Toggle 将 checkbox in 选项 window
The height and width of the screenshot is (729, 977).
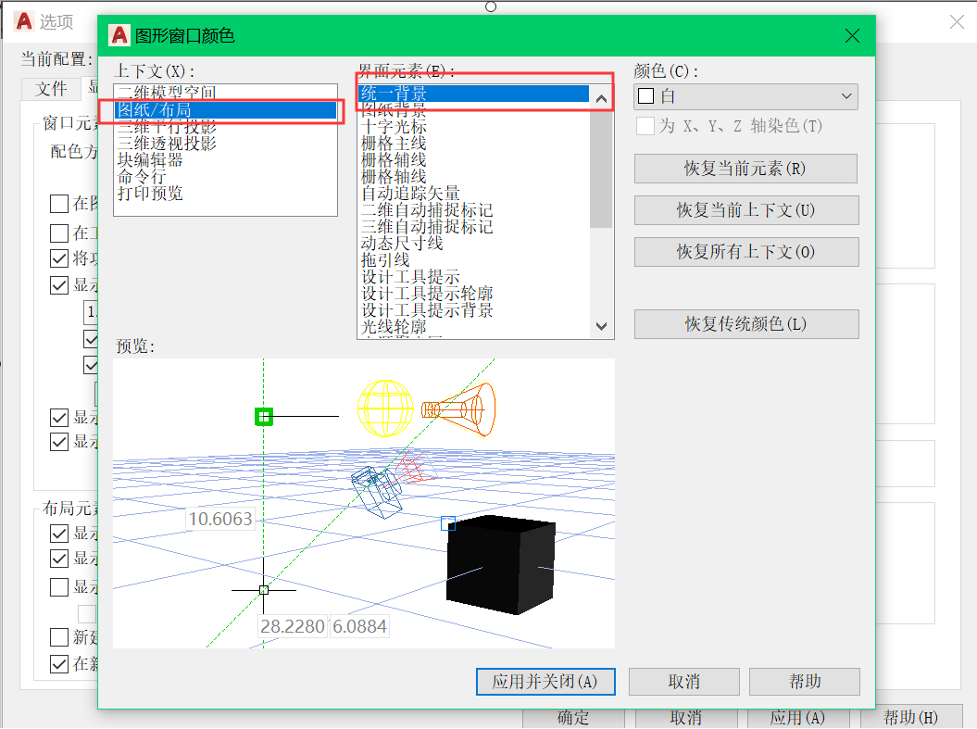point(59,258)
